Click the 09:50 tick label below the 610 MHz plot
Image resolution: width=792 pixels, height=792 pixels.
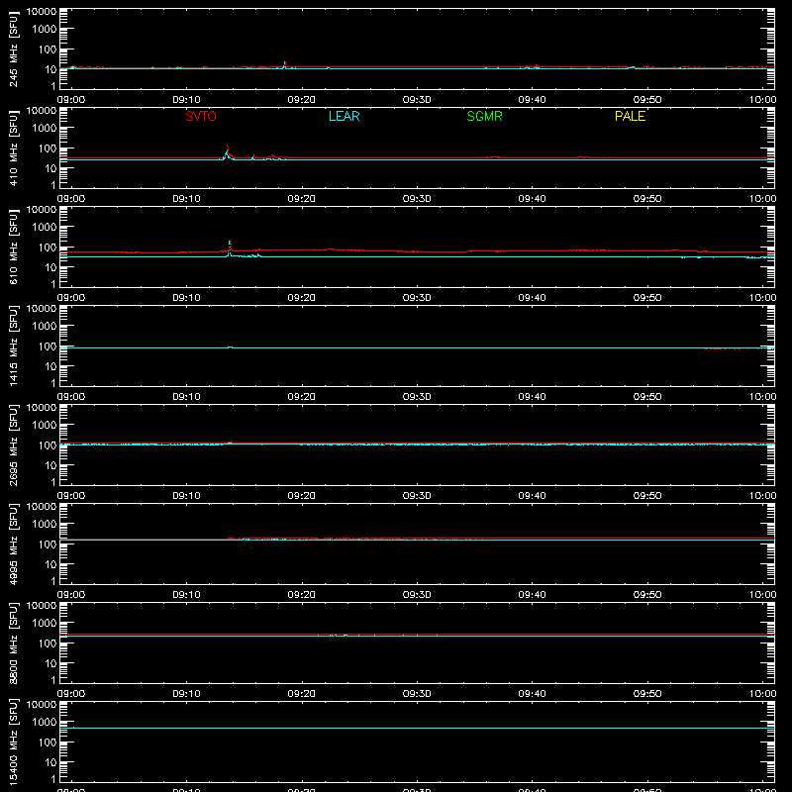coord(647,298)
